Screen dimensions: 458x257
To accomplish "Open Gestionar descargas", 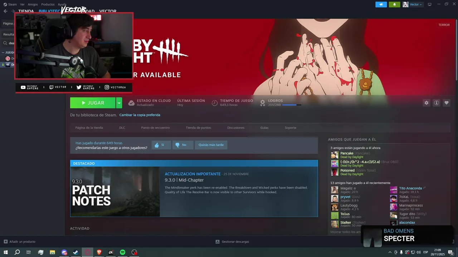I will click(x=232, y=242).
